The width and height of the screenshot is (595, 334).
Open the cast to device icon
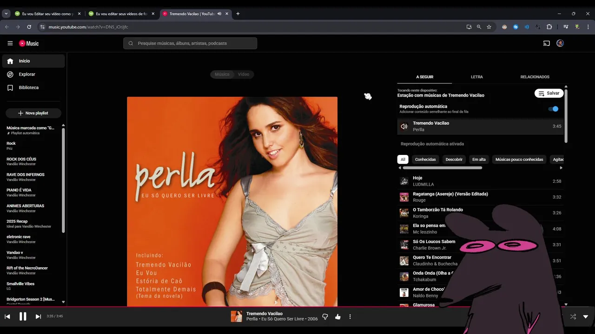point(547,43)
